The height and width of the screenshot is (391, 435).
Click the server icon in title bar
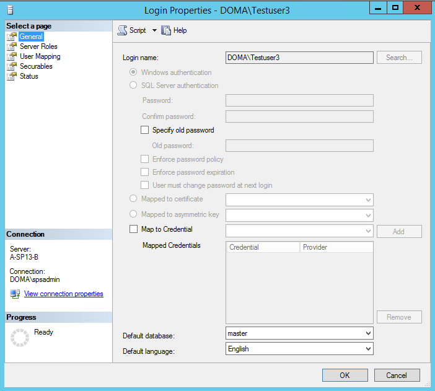pos(11,11)
